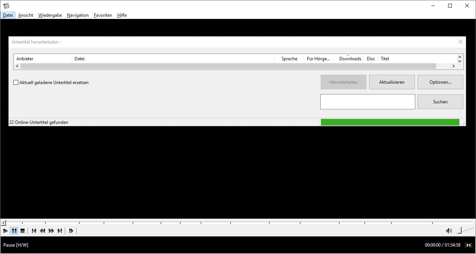The width and height of the screenshot is (476, 254).
Task: Click the sort arrow on Downloads column
Action: [348, 55]
